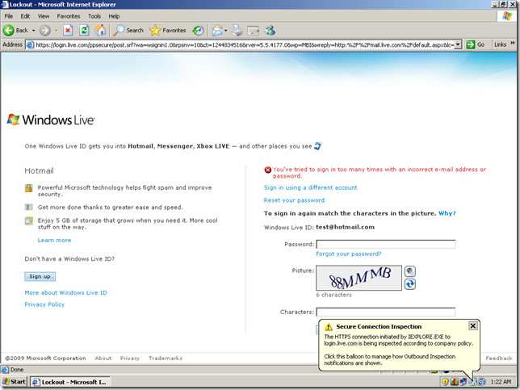Image resolution: width=520 pixels, height=390 pixels.
Task: Click the 'test@hotmail.com' Windows Live ID text
Action: (x=345, y=227)
